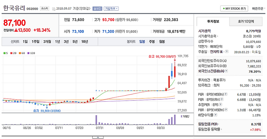Open 동일업종 PER link
This screenshot has width=267, height=139.
point(208,124)
